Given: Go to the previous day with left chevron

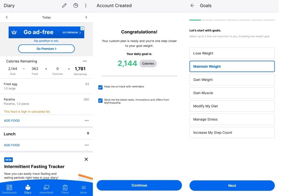Looking at the screenshot, I should pos(6,17).
